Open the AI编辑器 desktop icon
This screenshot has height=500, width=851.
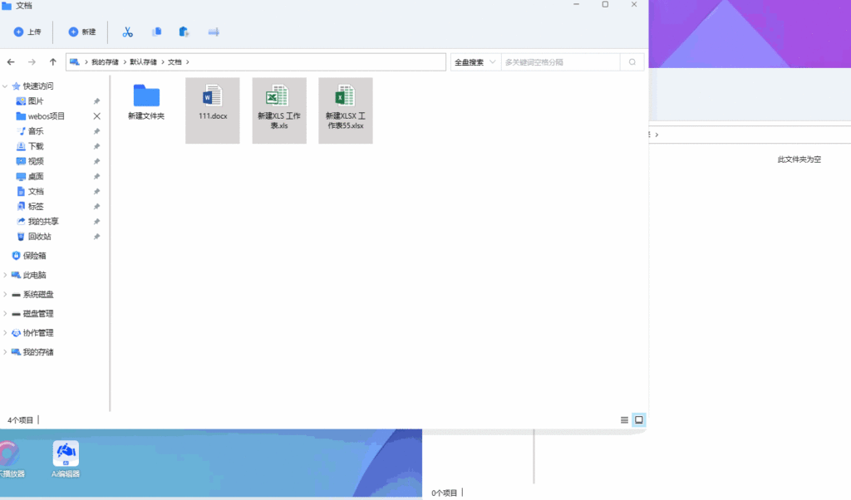point(66,458)
